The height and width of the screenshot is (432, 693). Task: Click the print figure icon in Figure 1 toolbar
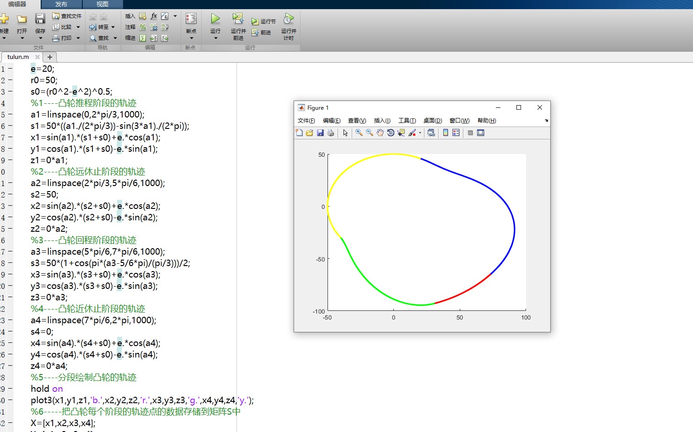click(331, 133)
